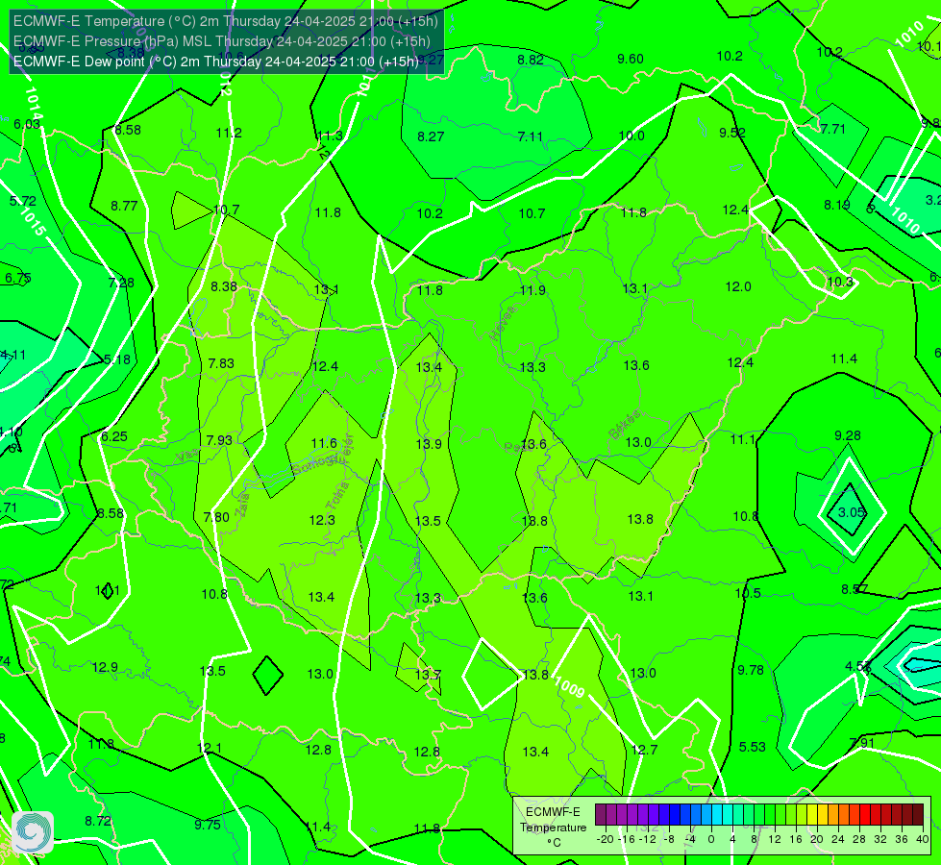The height and width of the screenshot is (865, 941).
Task: Click the 7.83 temperature value
Action: coord(221,363)
